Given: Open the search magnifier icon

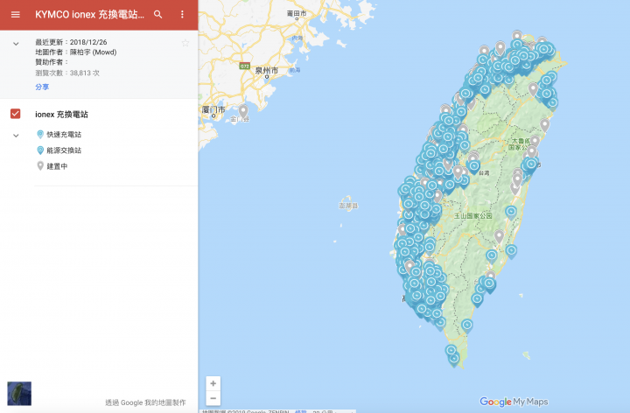Looking at the screenshot, I should coord(157,15).
